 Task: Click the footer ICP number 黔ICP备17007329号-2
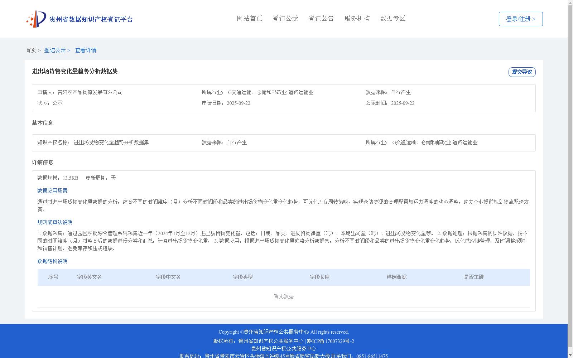(331, 341)
